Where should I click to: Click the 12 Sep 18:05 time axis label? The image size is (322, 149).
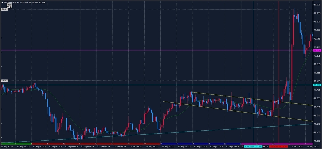pyautogui.click(x=297, y=147)
